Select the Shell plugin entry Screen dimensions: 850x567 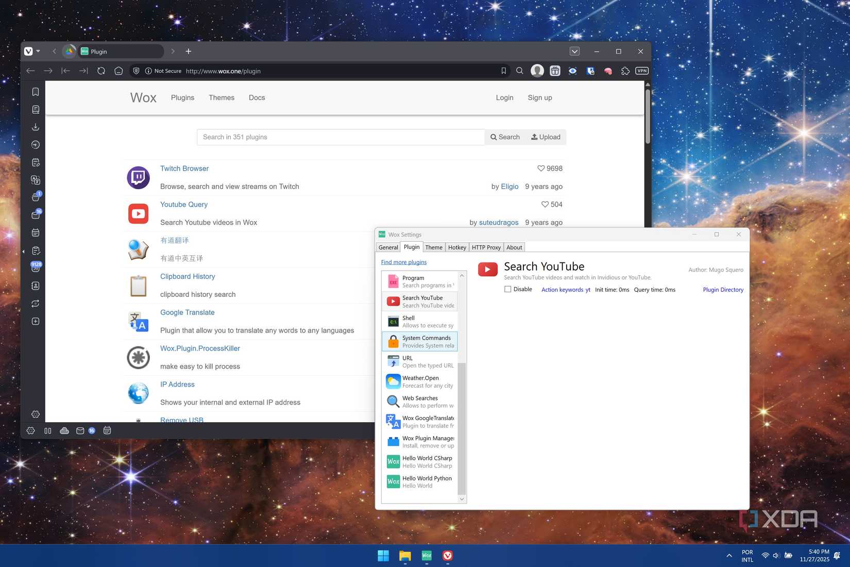click(x=420, y=321)
